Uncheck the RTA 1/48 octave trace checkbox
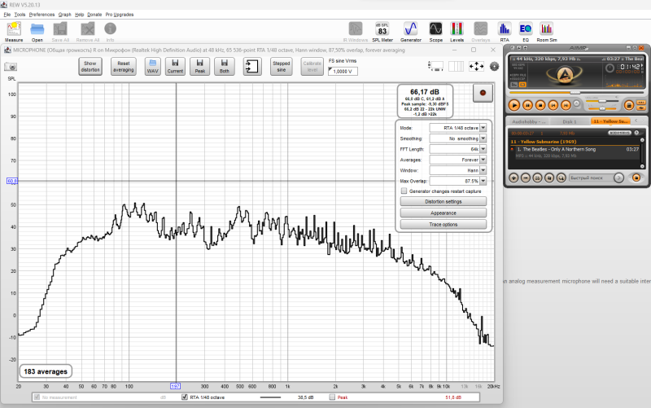Image resolution: width=651 pixels, height=408 pixels. (185, 397)
